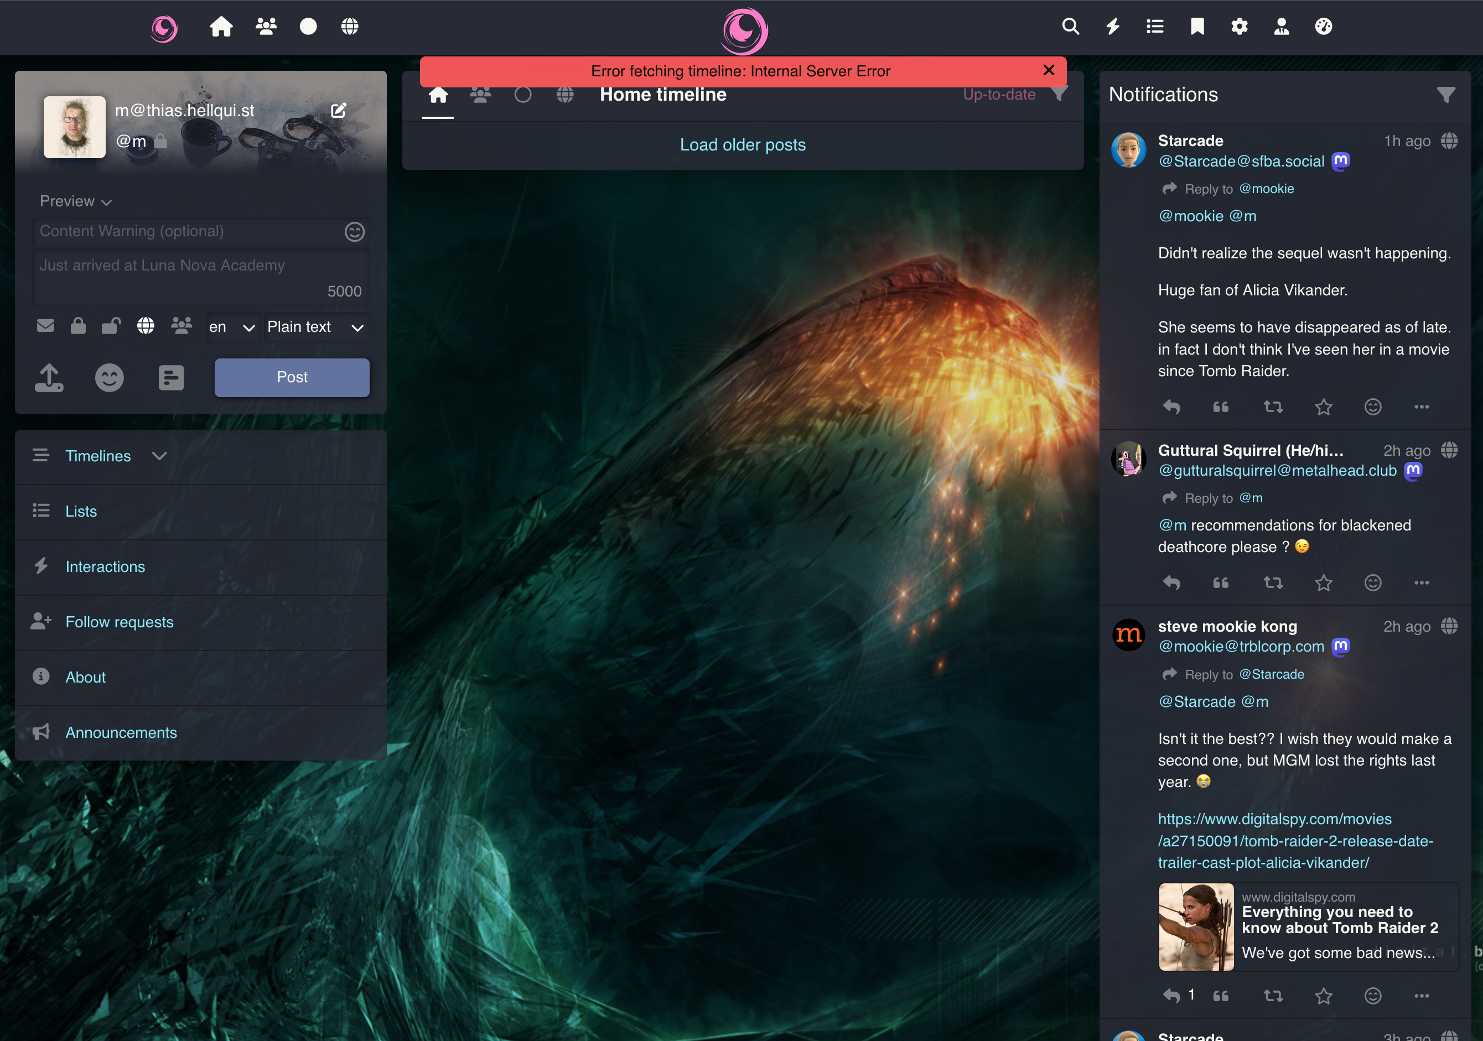Upload a file in post form
Viewport: 1483px width, 1041px height.
click(49, 378)
